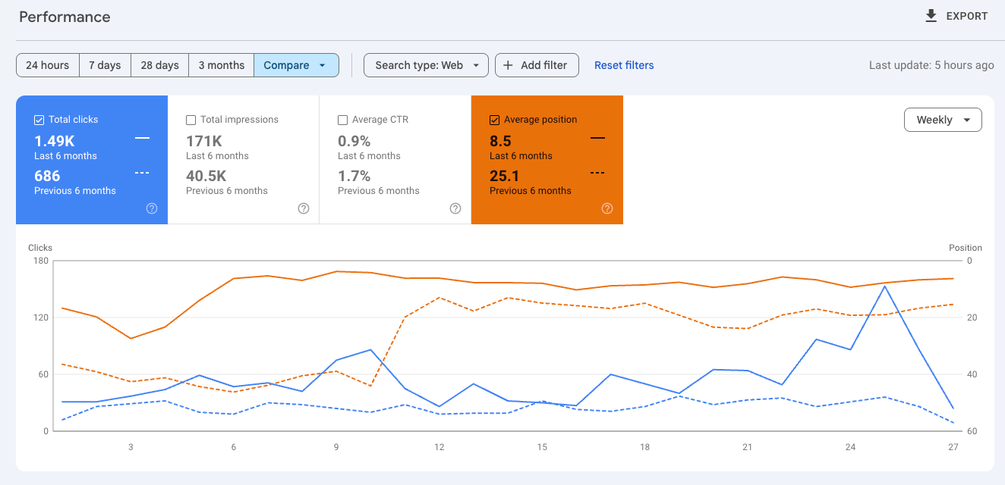Viewport: 1005px width, 485px height.
Task: Open help icon in Average CTR card
Action: coord(455,208)
